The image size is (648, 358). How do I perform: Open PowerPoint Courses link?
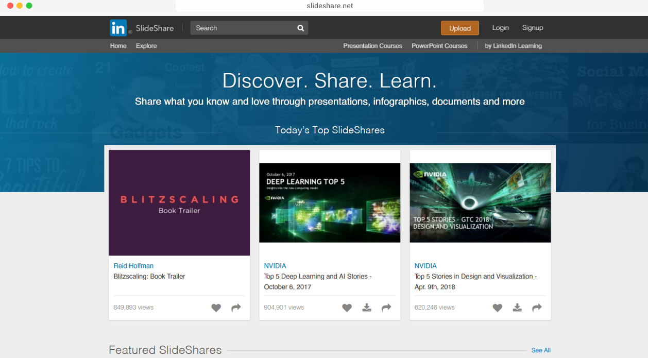[x=439, y=46]
